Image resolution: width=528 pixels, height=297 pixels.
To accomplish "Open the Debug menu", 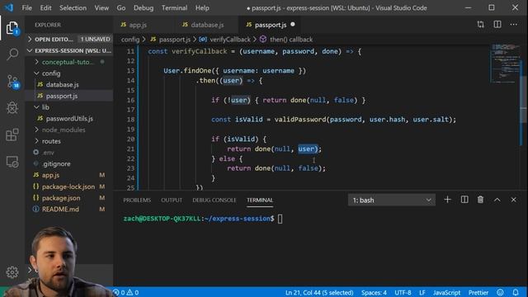I will click(x=143, y=7).
